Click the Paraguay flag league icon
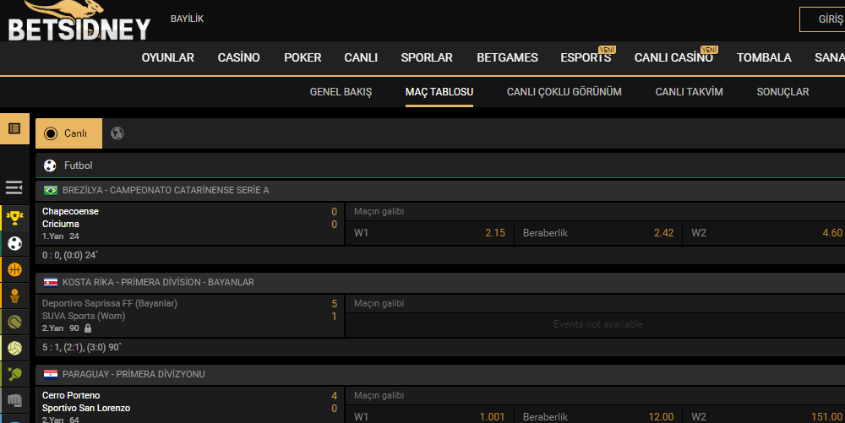 pyautogui.click(x=51, y=374)
